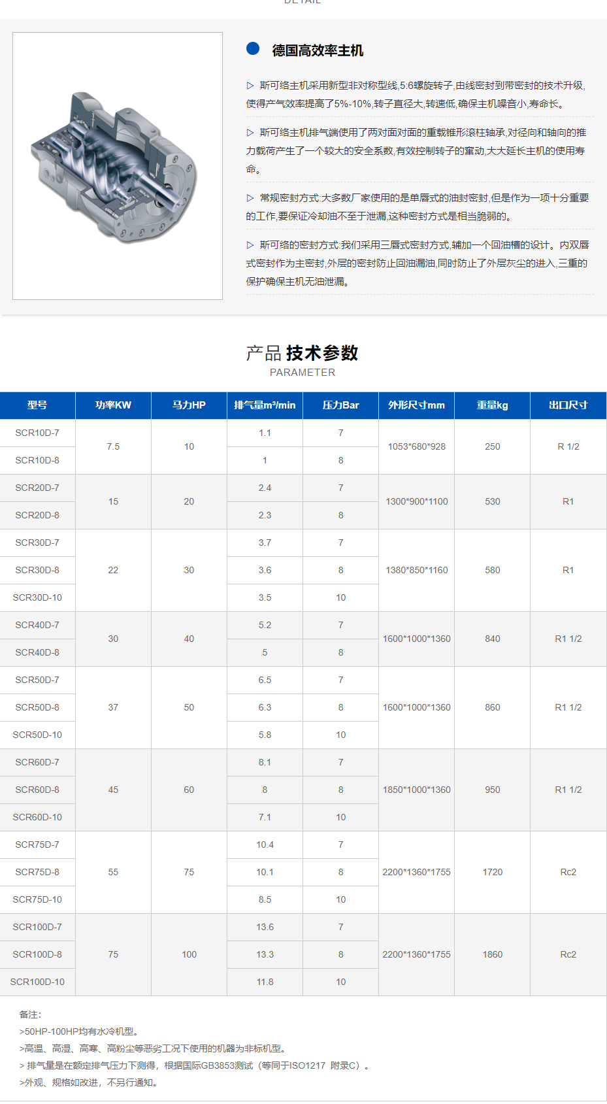Open the screw compressor host image

118,166
